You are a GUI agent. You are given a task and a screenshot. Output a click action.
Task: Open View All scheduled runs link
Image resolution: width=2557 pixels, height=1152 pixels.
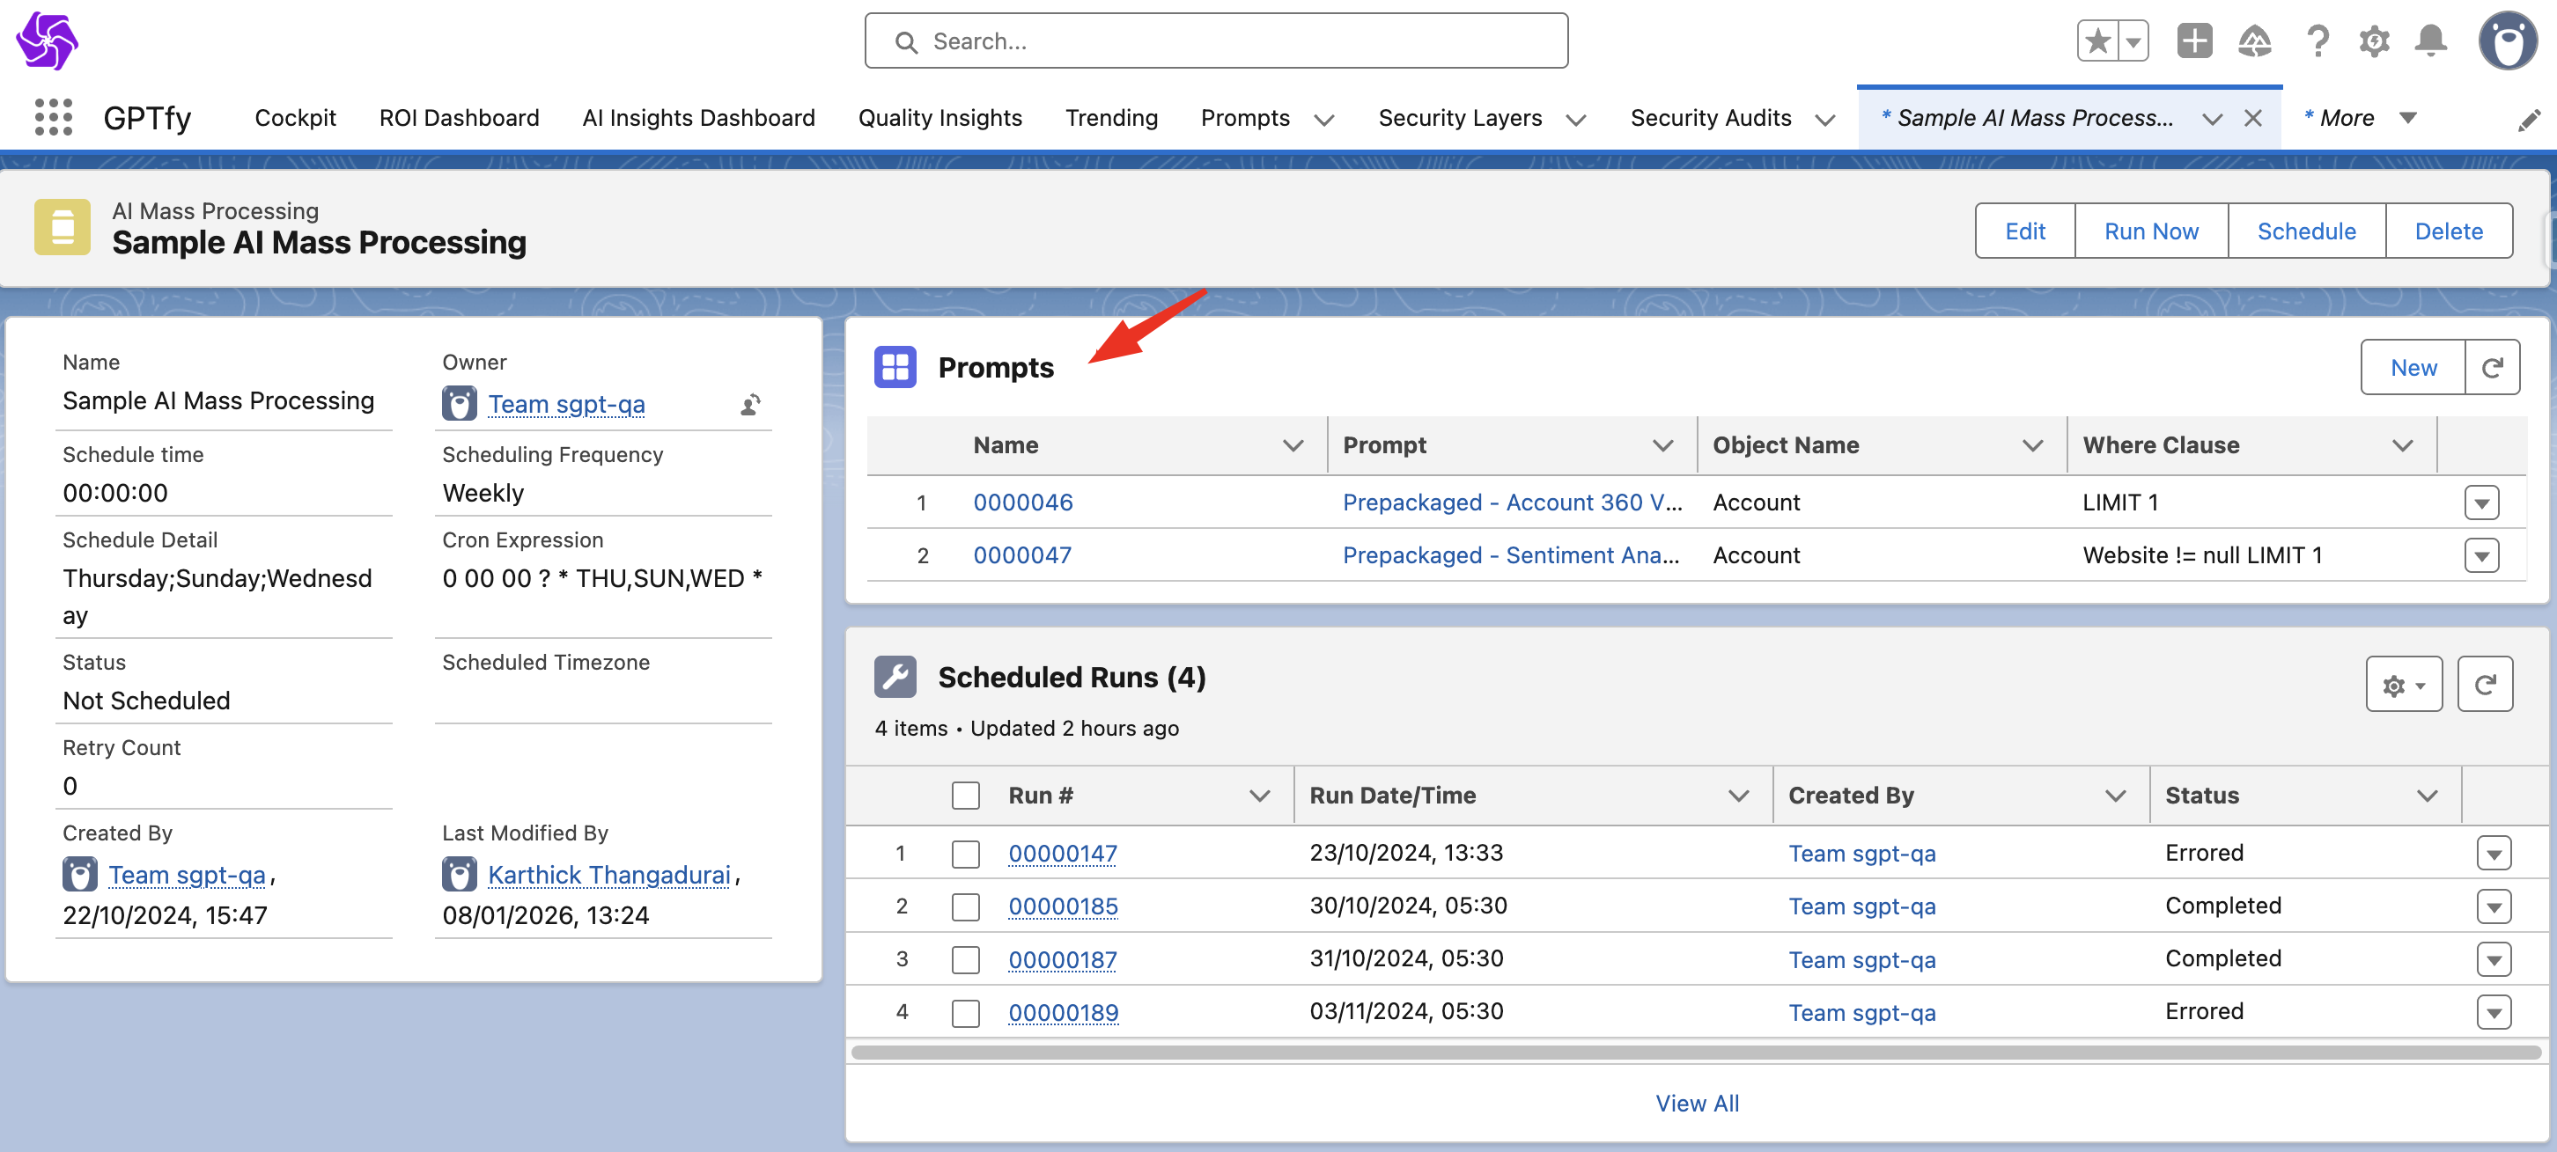[1697, 1104]
